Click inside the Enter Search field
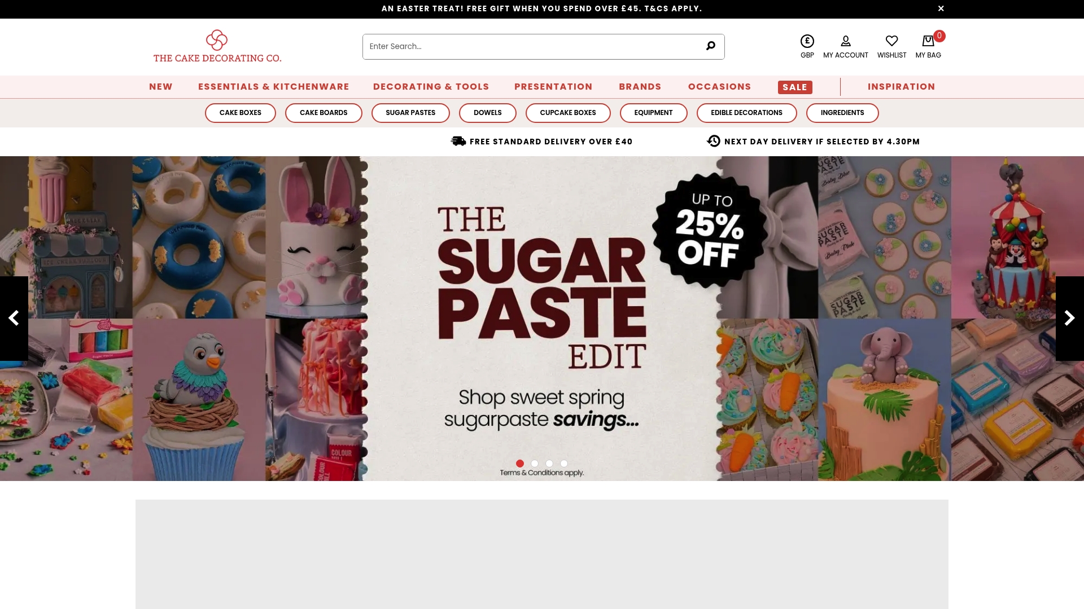Viewport: 1084px width, 609px height. pyautogui.click(x=508, y=46)
